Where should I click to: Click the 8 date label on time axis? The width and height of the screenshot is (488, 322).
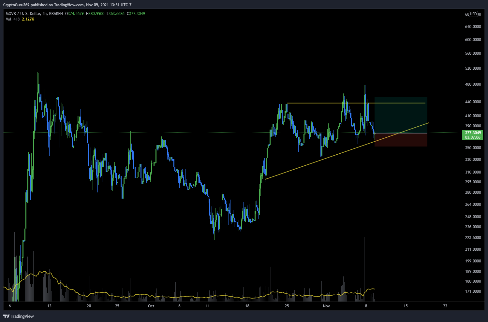(x=366, y=306)
